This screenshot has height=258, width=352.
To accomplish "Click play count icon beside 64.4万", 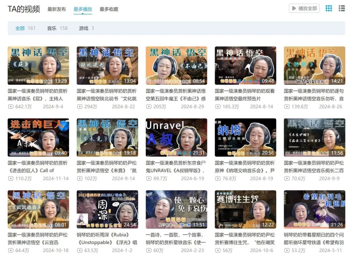I will click(x=10, y=251).
